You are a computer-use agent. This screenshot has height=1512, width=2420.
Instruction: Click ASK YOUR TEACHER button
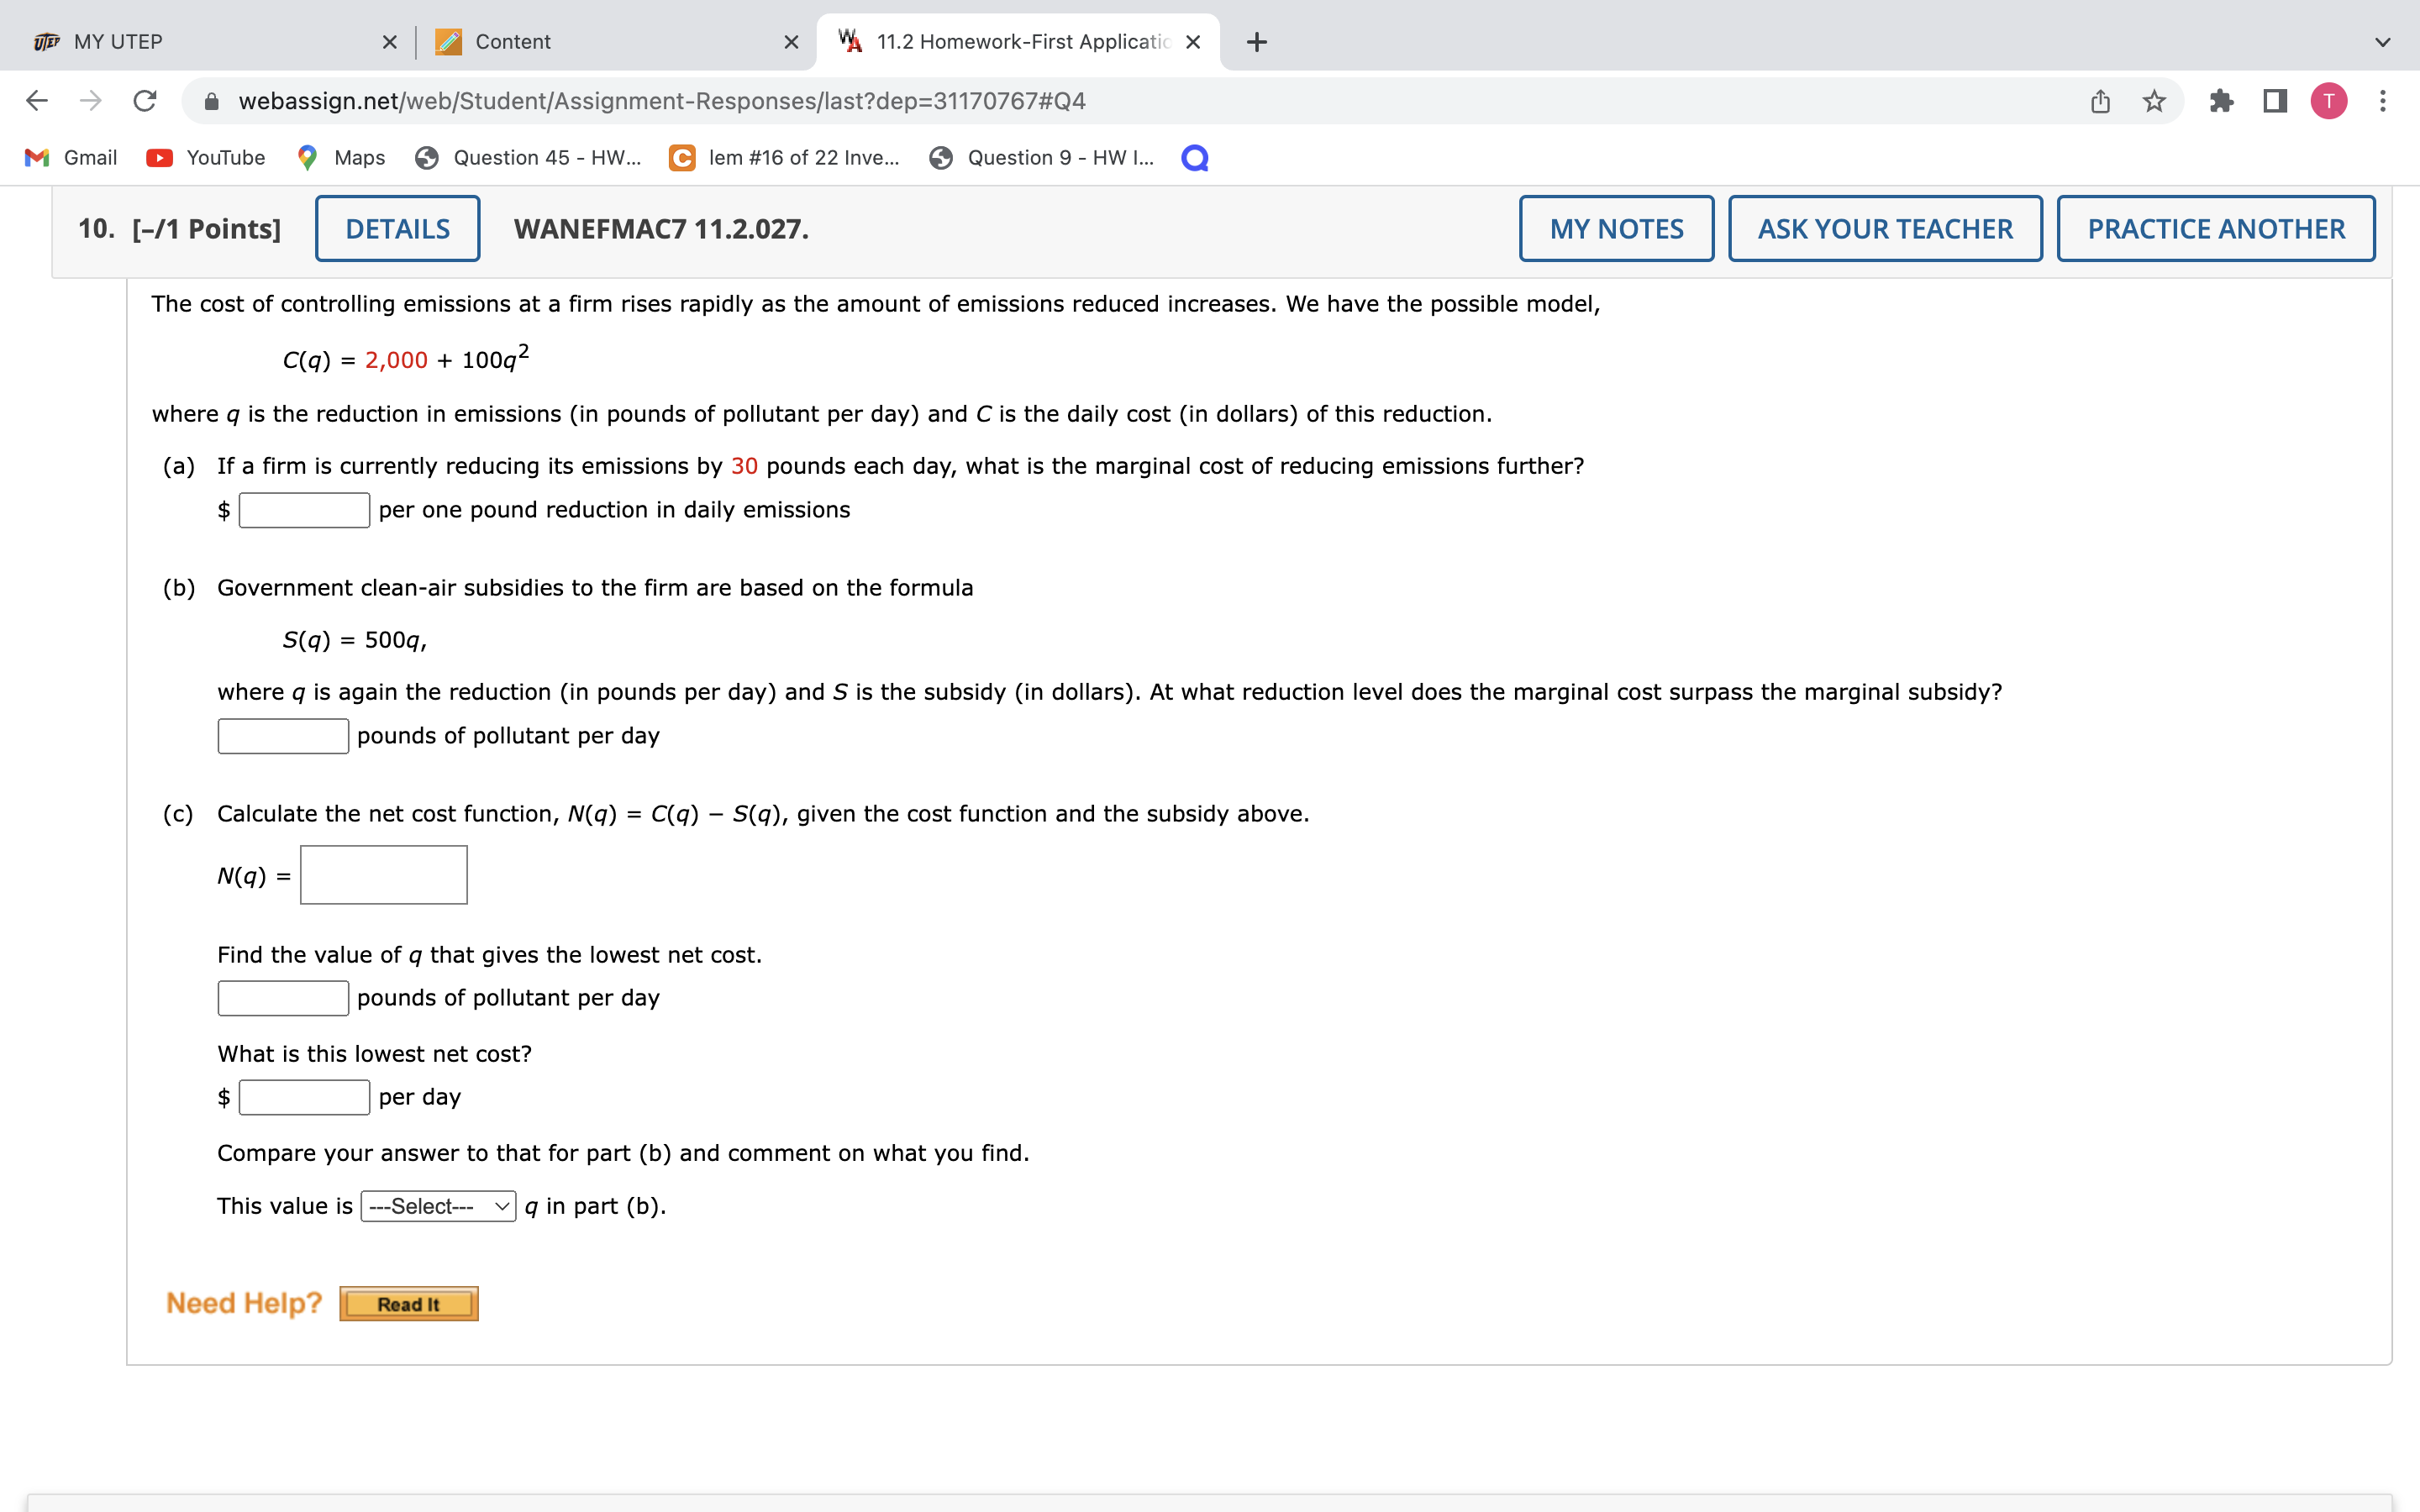coord(1885,229)
